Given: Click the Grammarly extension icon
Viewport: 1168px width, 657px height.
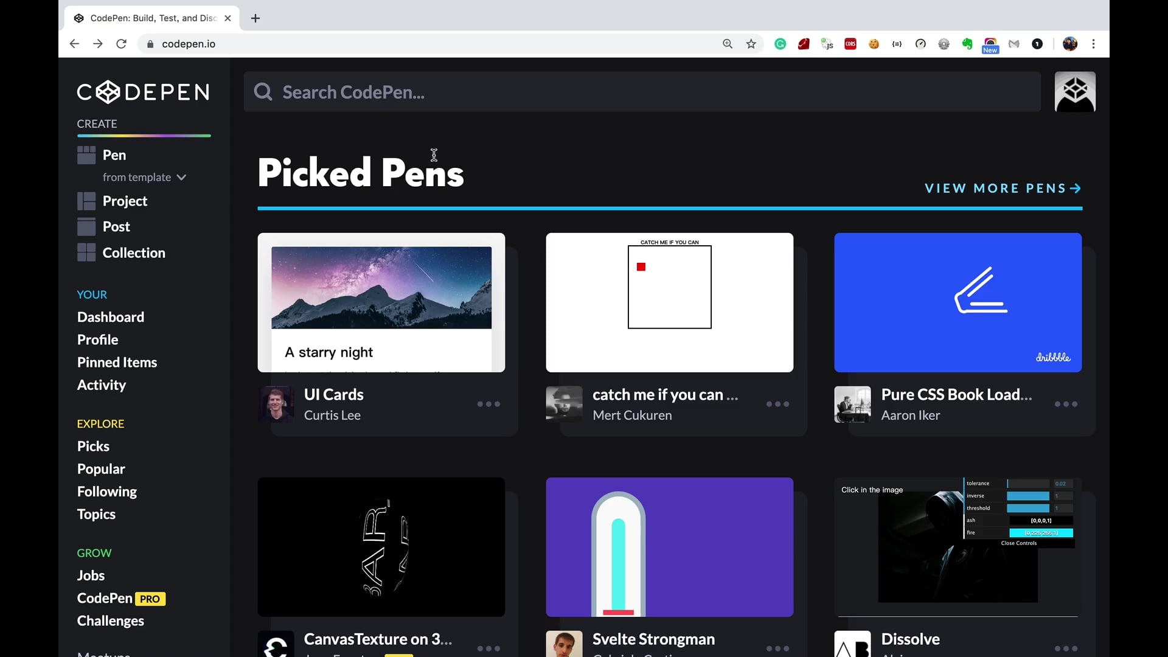Looking at the screenshot, I should coord(780,44).
